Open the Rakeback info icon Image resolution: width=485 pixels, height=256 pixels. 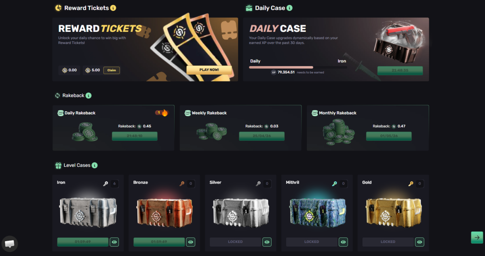coord(89,96)
